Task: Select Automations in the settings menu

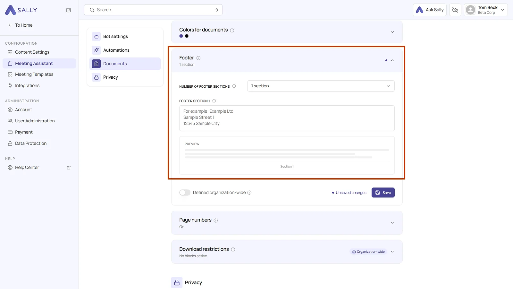Action: coord(125,50)
